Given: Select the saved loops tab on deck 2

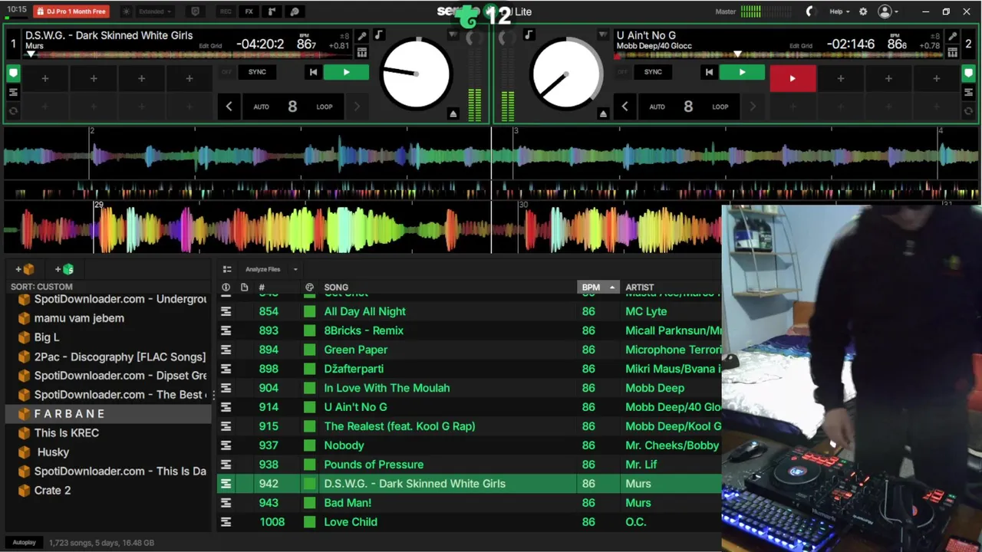Looking at the screenshot, I should [969, 110].
